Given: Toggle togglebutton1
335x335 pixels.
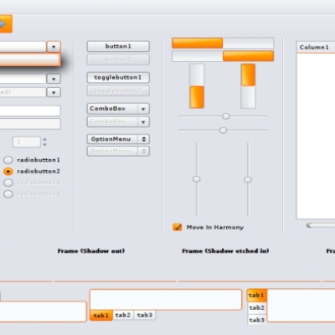Looking at the screenshot, I should (118, 77).
